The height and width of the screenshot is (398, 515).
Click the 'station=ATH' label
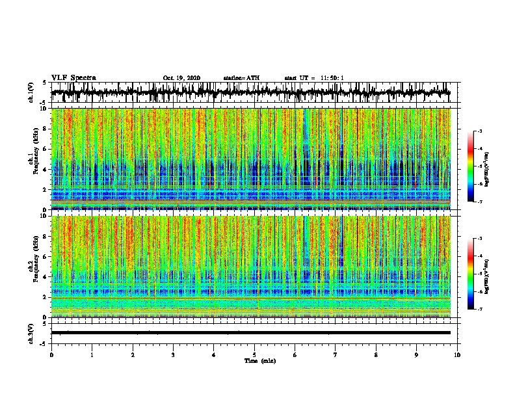(x=241, y=78)
